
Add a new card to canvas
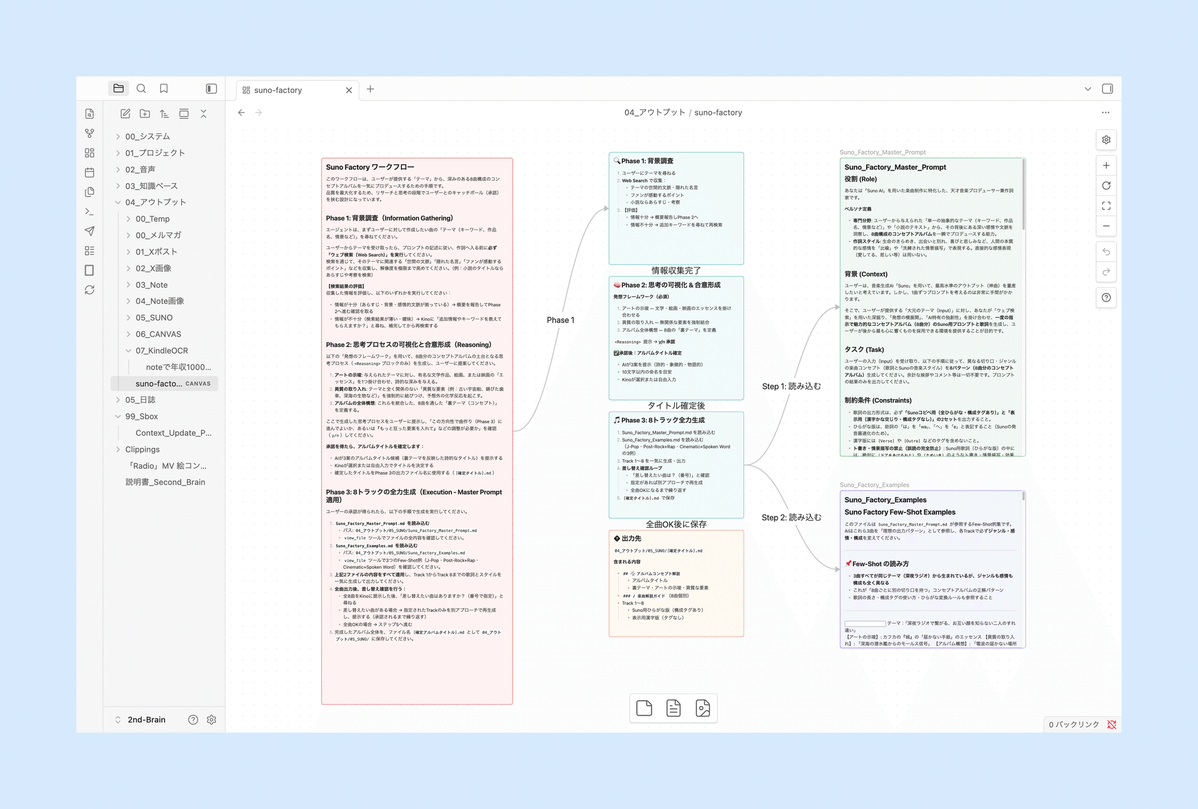pyautogui.click(x=644, y=708)
